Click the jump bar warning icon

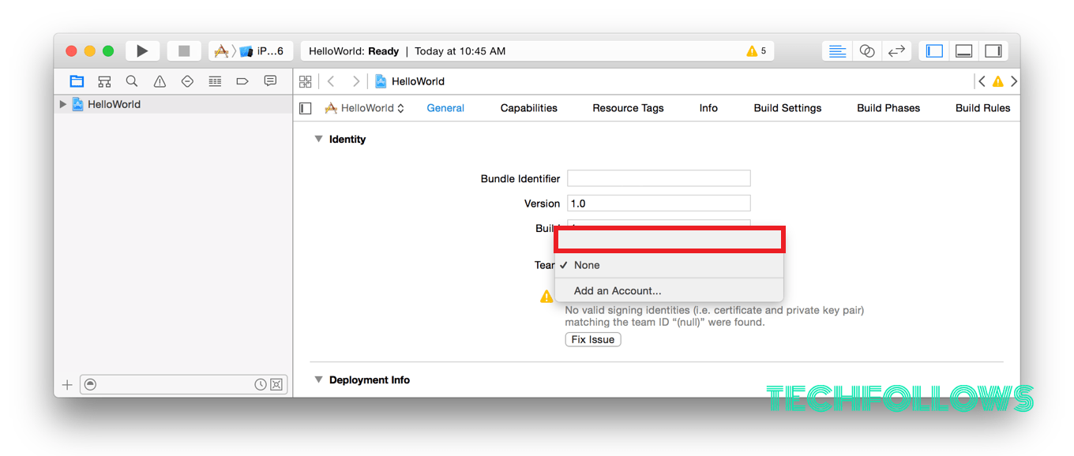coord(998,81)
